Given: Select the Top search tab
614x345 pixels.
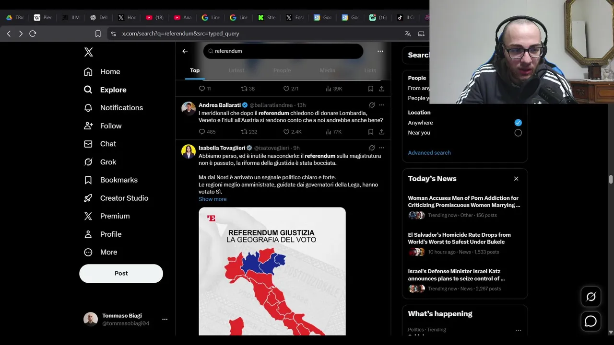Looking at the screenshot, I should (x=195, y=70).
